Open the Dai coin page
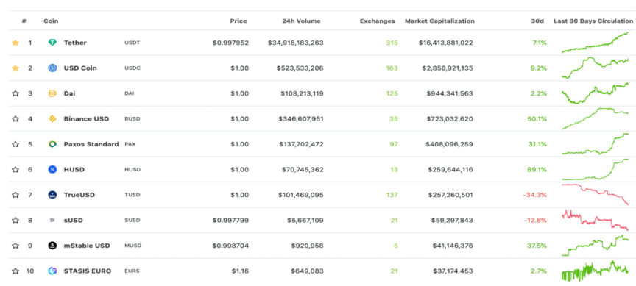 [69, 93]
